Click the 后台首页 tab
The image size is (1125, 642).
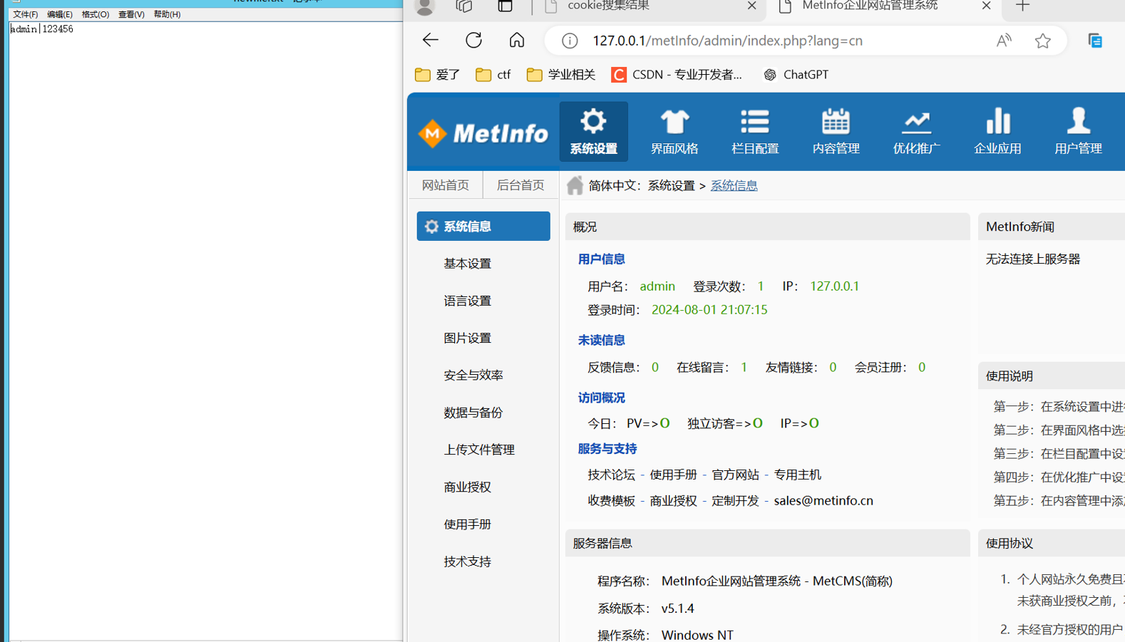pyautogui.click(x=520, y=185)
